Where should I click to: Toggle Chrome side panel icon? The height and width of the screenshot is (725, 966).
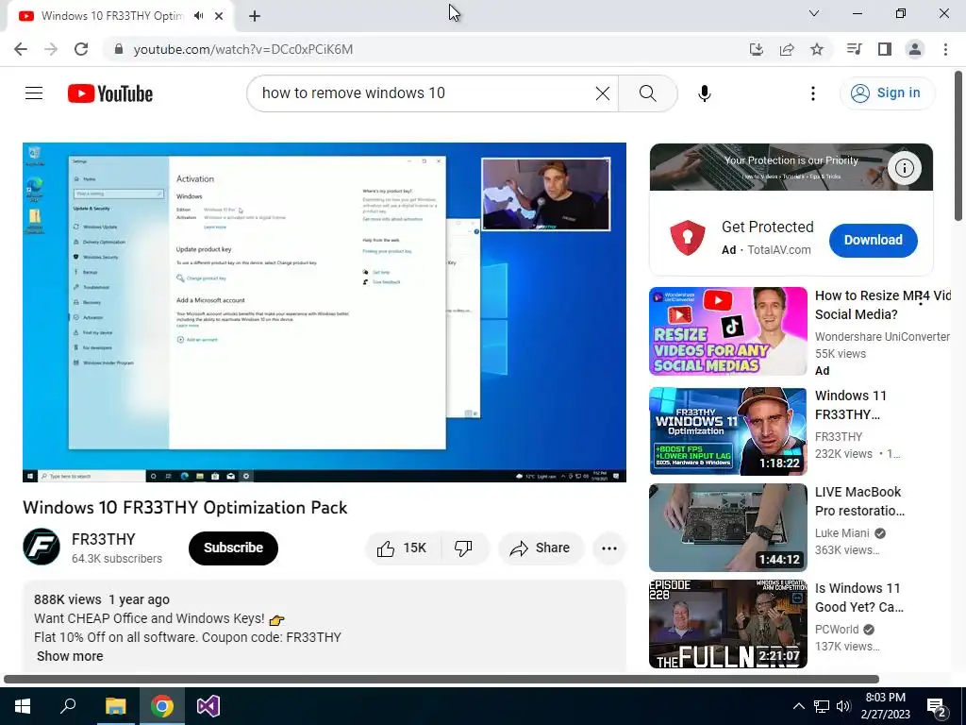885,49
